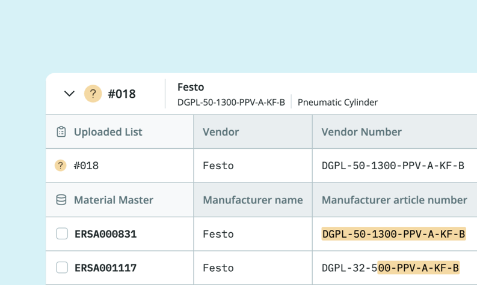Click the yellow question status icon in the header
477x285 pixels.
(93, 94)
